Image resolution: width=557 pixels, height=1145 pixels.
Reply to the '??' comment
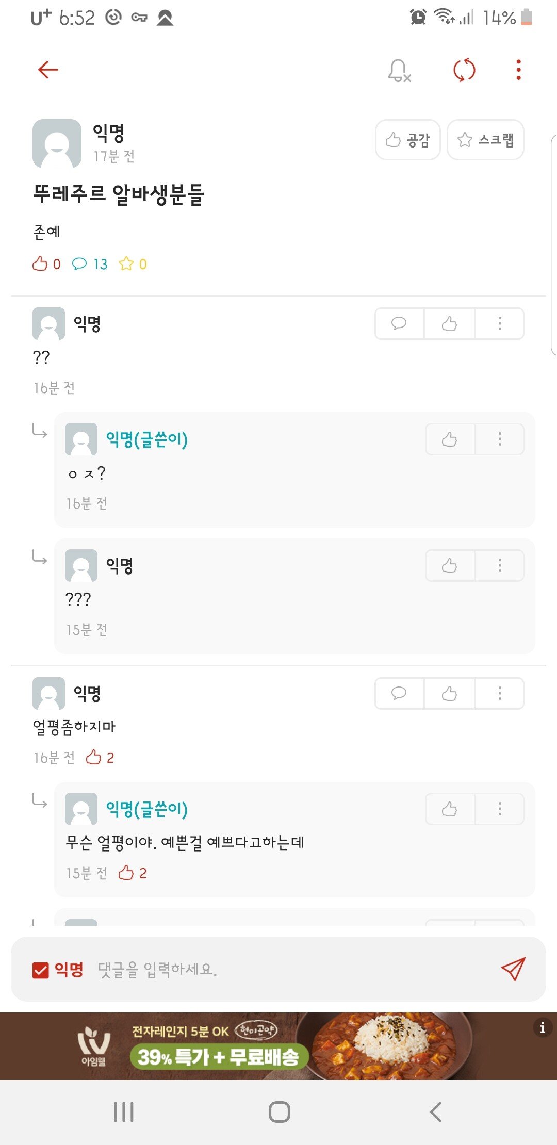point(399,324)
